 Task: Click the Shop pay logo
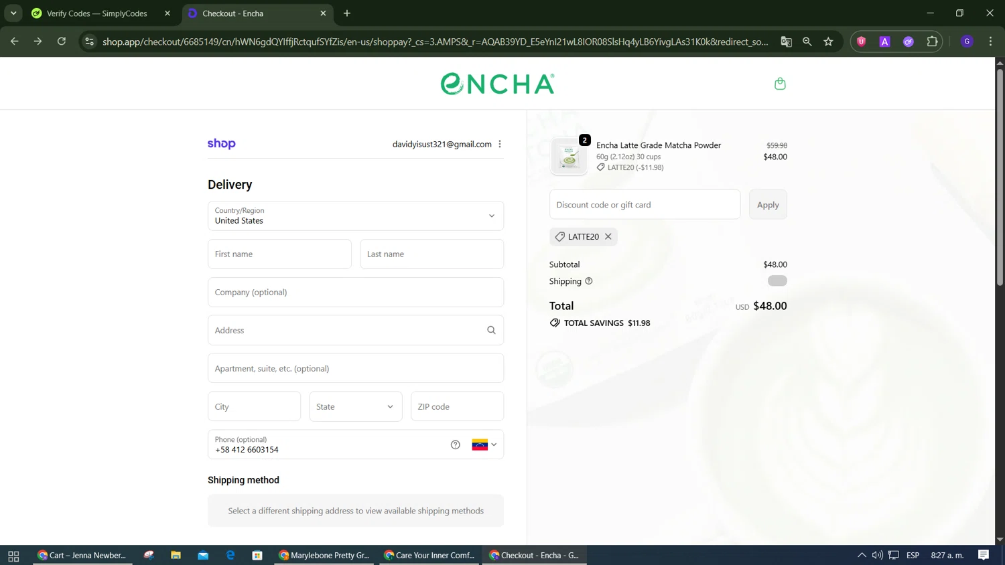221,143
